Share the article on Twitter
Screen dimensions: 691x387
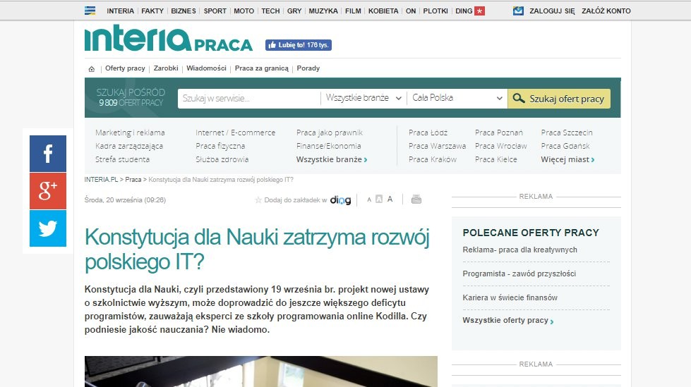[x=48, y=228]
